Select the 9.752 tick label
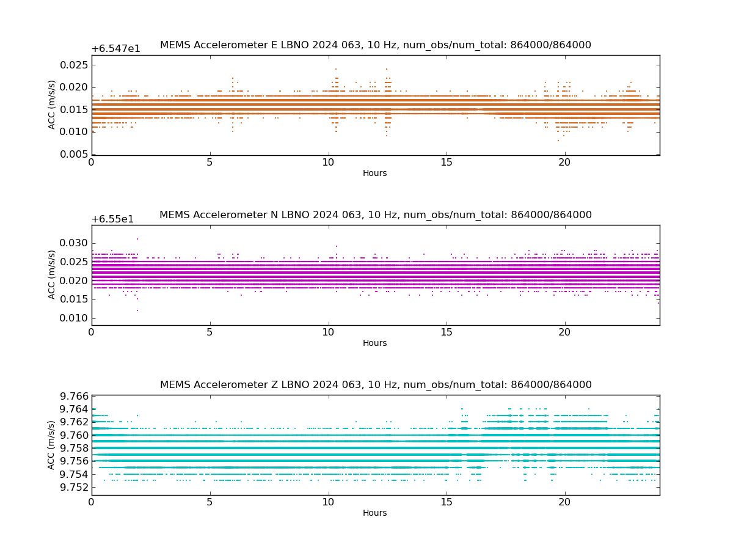Image resolution: width=733 pixels, height=550 pixels. coord(73,487)
